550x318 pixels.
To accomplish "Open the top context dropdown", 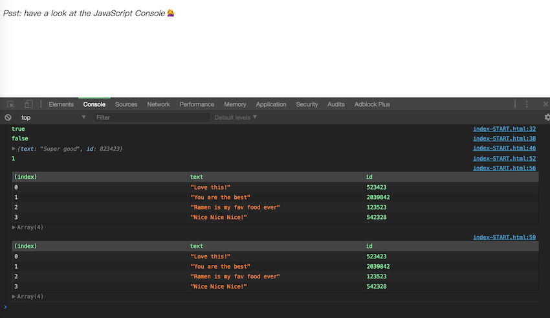I will coord(53,117).
